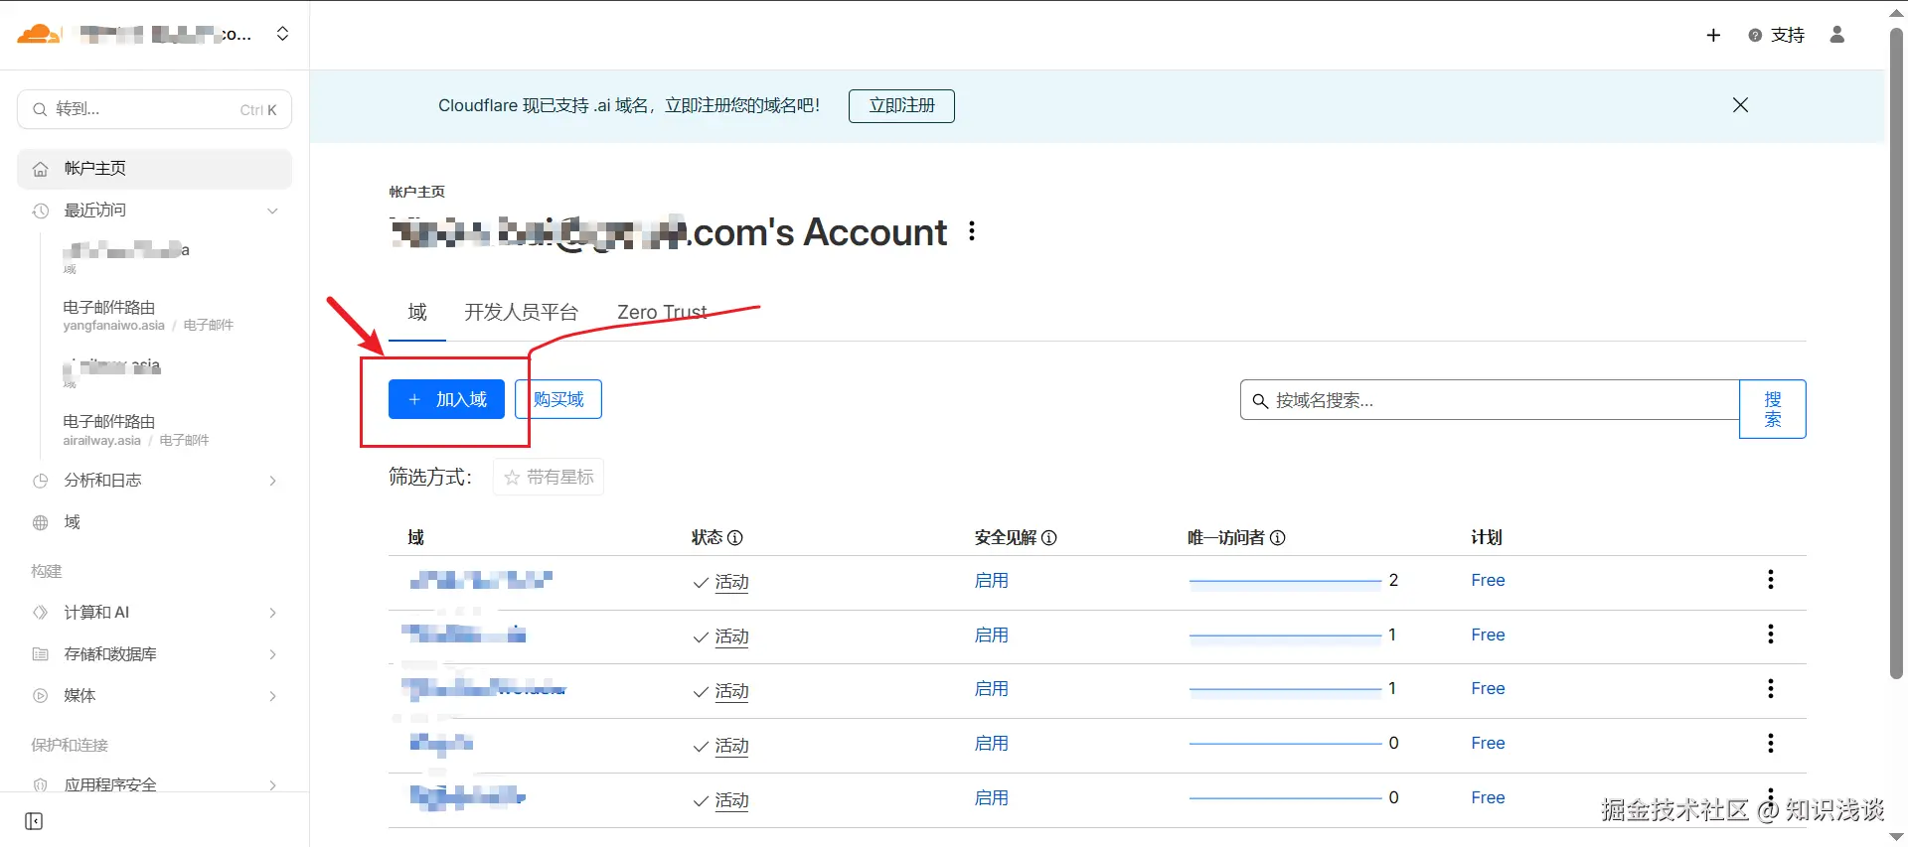Viewport: 1908px width, 847px height.
Task: Open three-dot menu for third domain row
Action: [x=1771, y=689]
